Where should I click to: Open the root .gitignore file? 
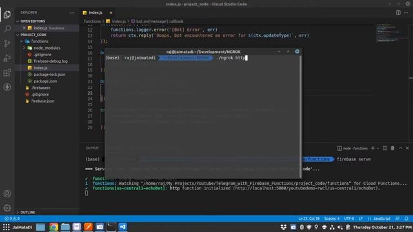[40, 95]
